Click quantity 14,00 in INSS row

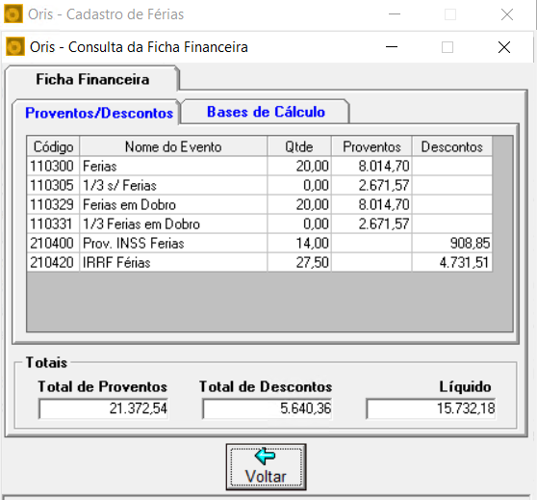(x=299, y=243)
